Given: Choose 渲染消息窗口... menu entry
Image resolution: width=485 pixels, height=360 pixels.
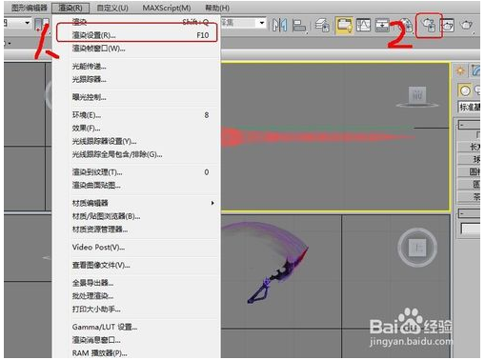Looking at the screenshot, I should [x=137, y=340].
